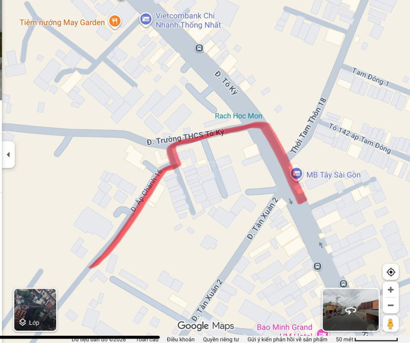410x343 pixels.
Task: Click the Đ. Tô Ký road label
Action: (x=227, y=83)
